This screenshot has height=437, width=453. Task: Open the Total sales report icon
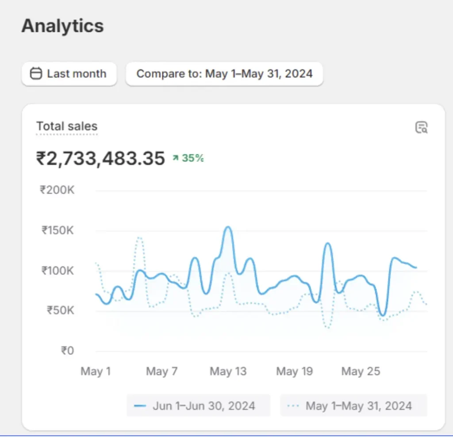click(x=421, y=128)
